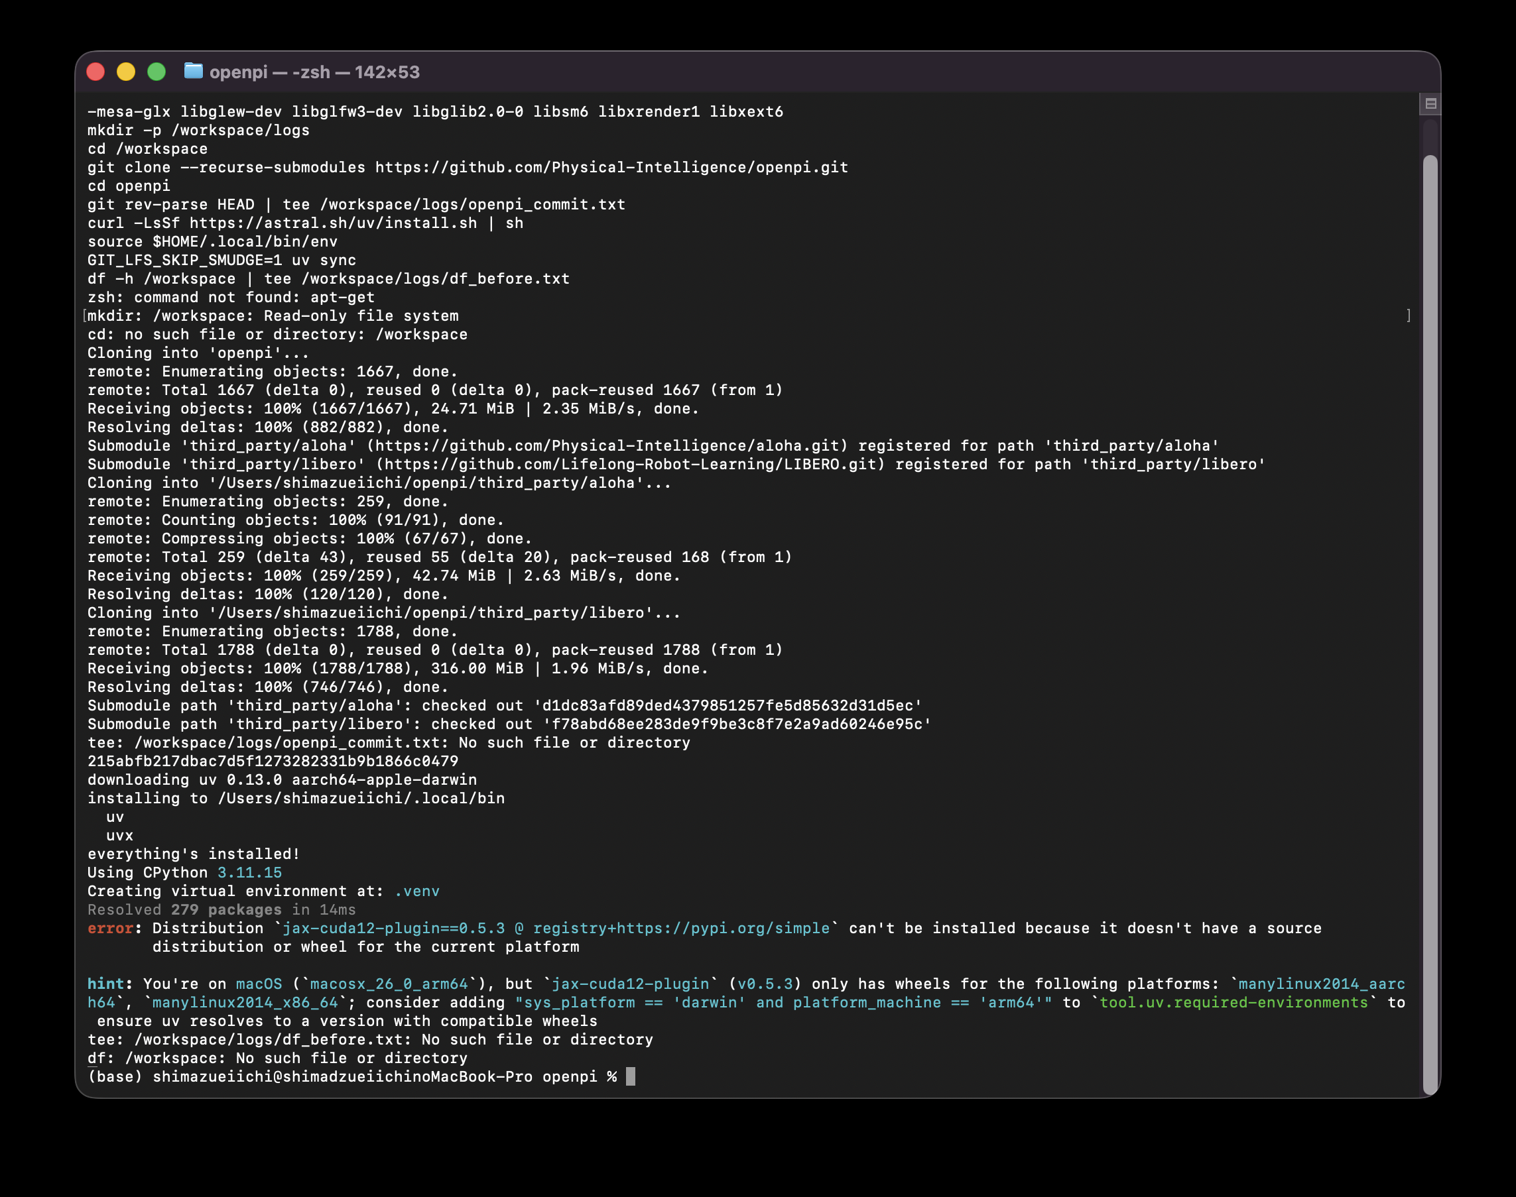Viewport: 1516px width, 1197px height.
Task: Click 'source $HOME/.local/bin/env' command line
Action: coord(212,242)
